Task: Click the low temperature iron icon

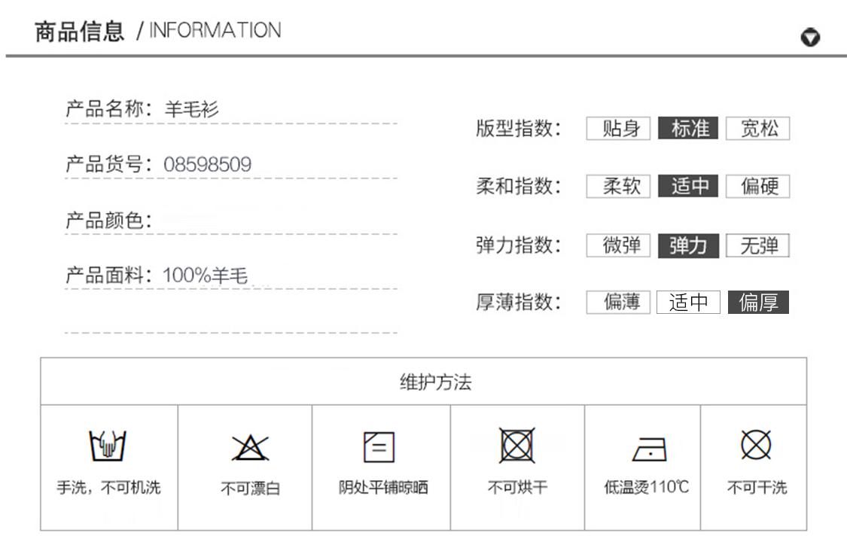Action: pos(647,449)
